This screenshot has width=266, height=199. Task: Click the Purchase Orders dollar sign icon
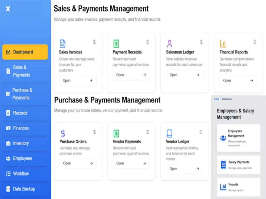63,133
